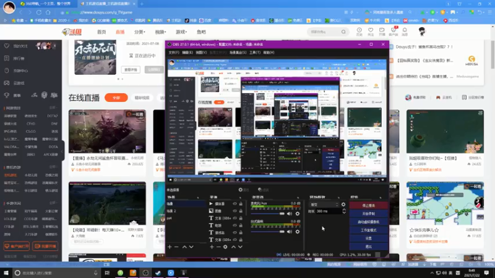Open OBS 场景集合(S) menu
The height and width of the screenshot is (278, 495).
tap(238, 53)
